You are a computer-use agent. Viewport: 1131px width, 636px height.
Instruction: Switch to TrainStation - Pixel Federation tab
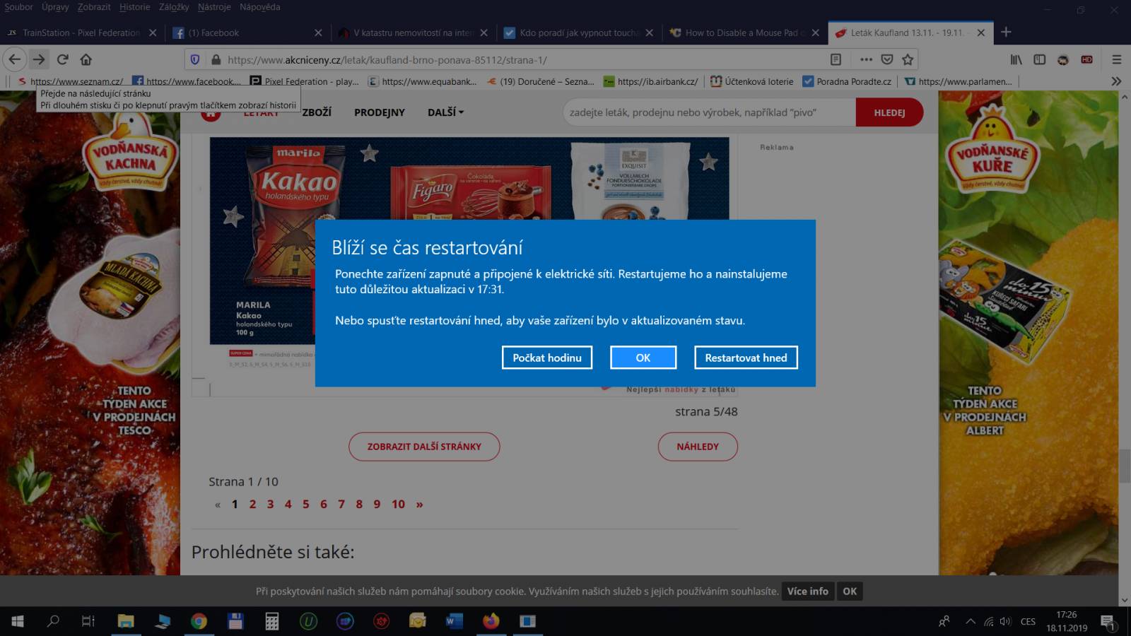[81, 33]
